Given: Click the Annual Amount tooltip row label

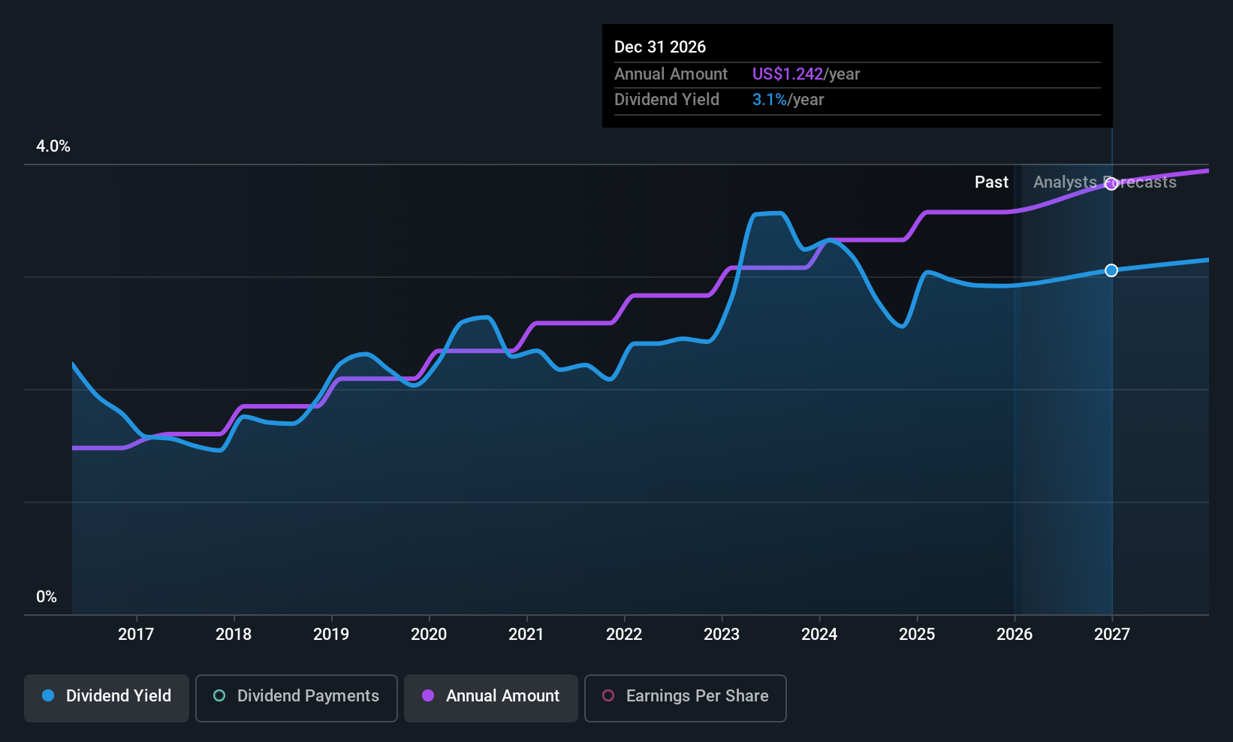Looking at the screenshot, I should point(671,74).
